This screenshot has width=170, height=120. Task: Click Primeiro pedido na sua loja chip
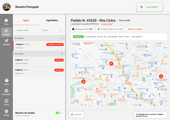(x=110, y=29)
